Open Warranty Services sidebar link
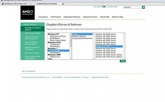Screen dimensions: 165x102 coord(32,53)
